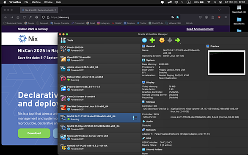Viewport: 248px width, 155px height.
Task: Select the Alpine Linux 3.20.5-x86_64 machine
Action: [99, 69]
